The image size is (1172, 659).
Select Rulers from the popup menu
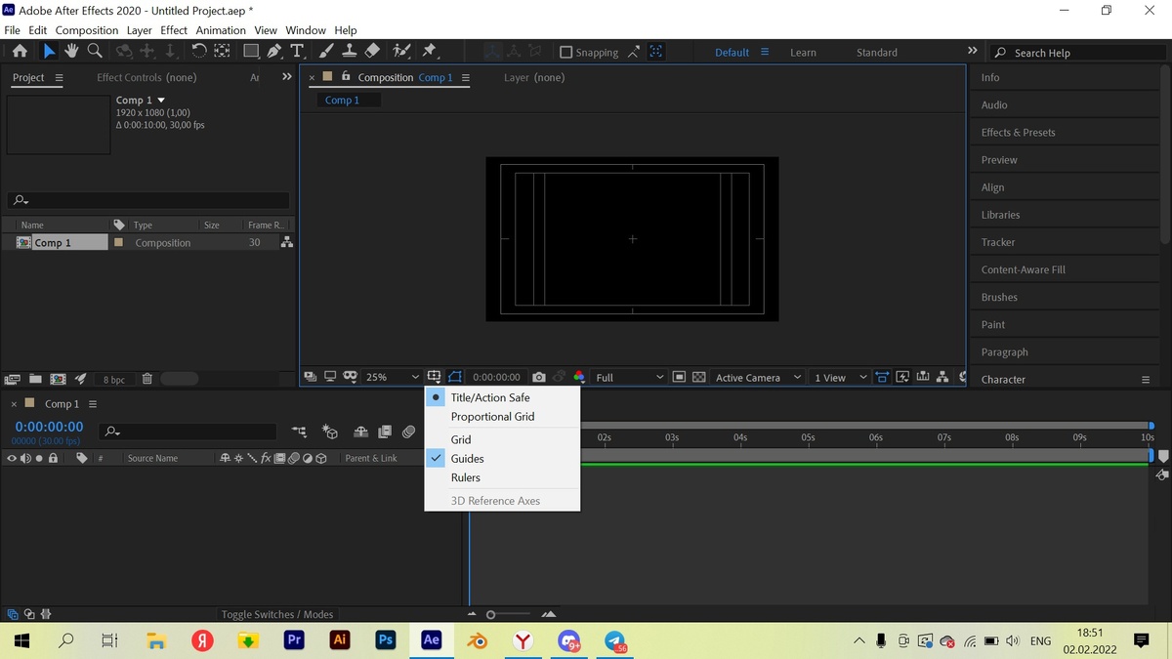[465, 477]
